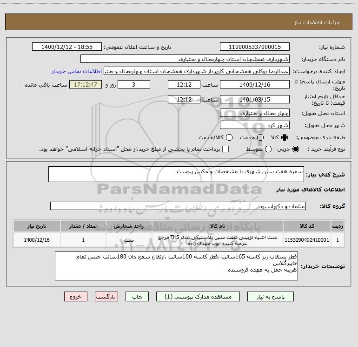The height and width of the screenshot is (347, 358).
Task: Click the remaining days field showing 3
Action: click(134, 84)
